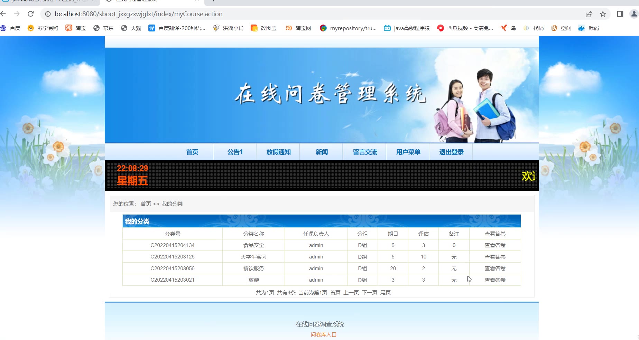Select category number C20220415203056
This screenshot has width=639, height=340.
click(173, 268)
